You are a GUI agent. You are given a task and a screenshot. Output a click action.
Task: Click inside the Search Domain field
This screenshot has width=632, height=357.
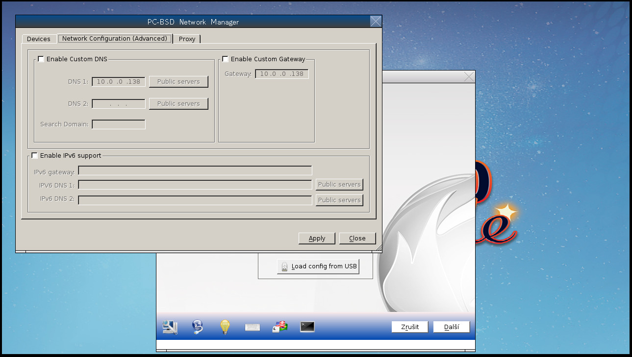118,124
